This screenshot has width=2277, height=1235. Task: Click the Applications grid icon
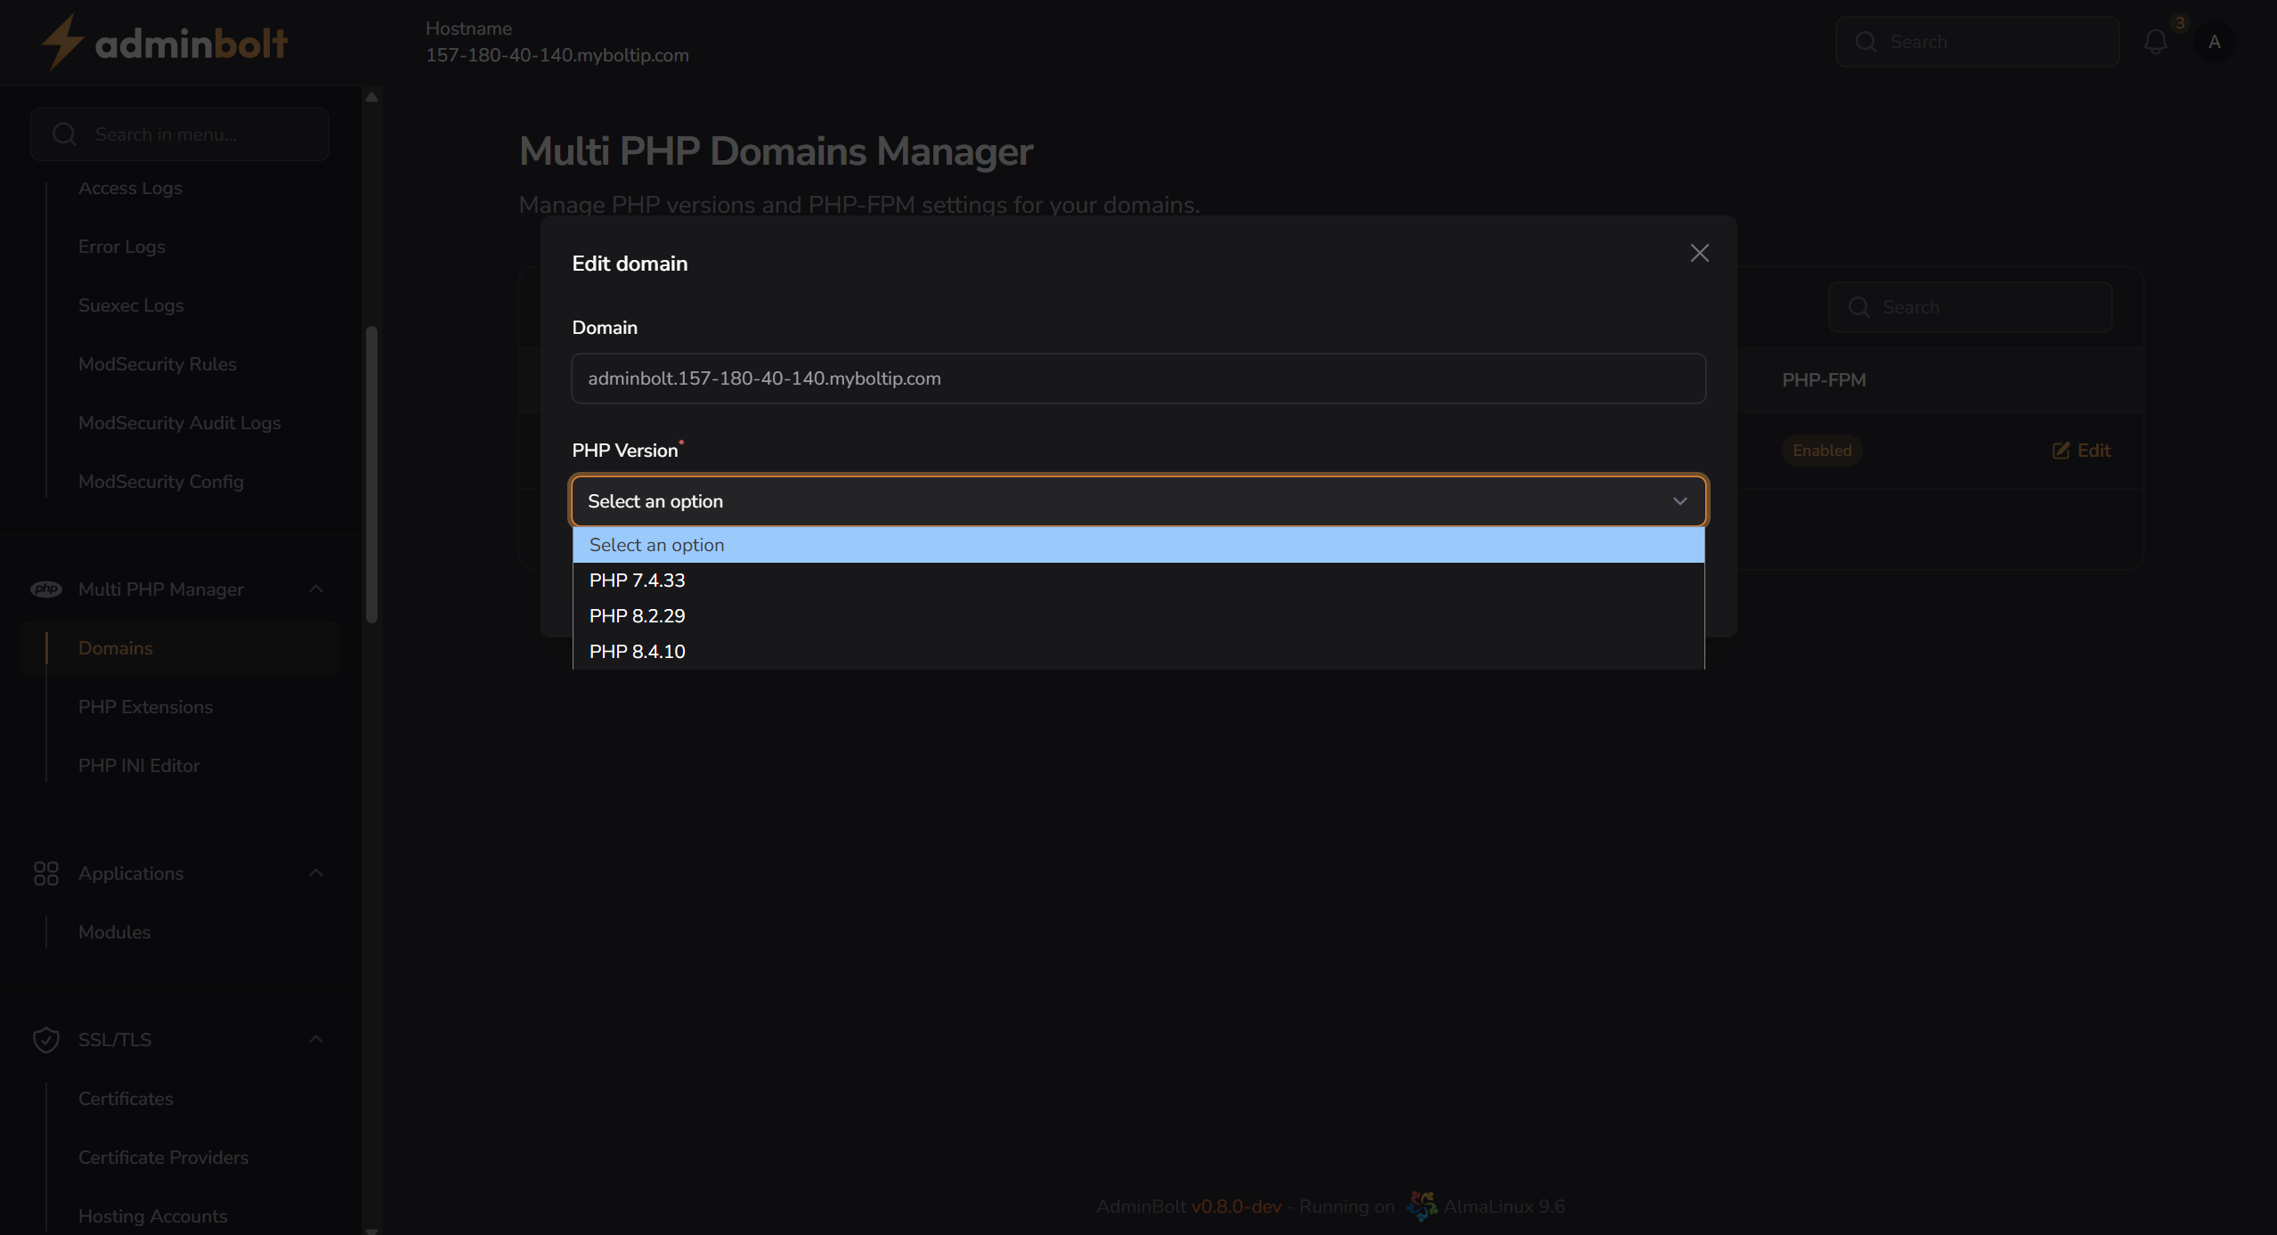[x=46, y=873]
